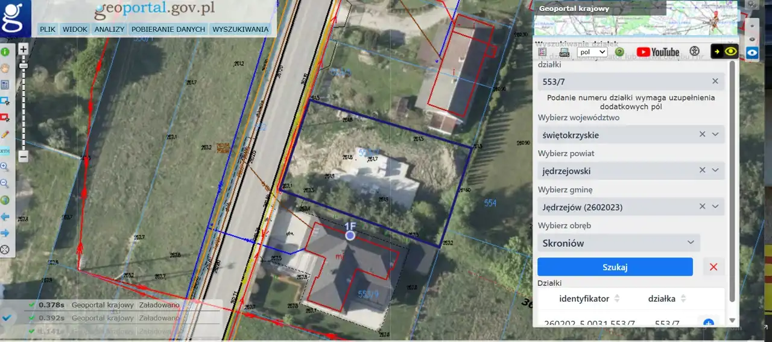Click the map zoom slider handle

point(24,66)
